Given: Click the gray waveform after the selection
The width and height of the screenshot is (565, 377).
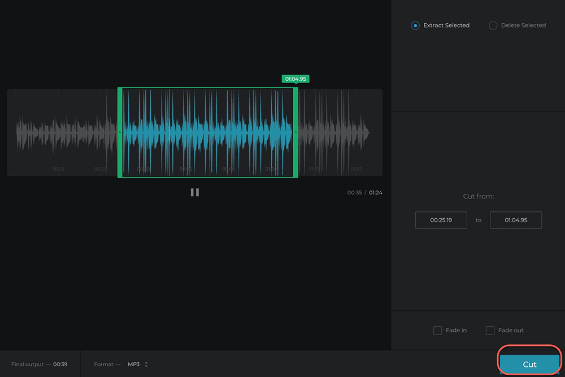Looking at the screenshot, I should 333,132.
